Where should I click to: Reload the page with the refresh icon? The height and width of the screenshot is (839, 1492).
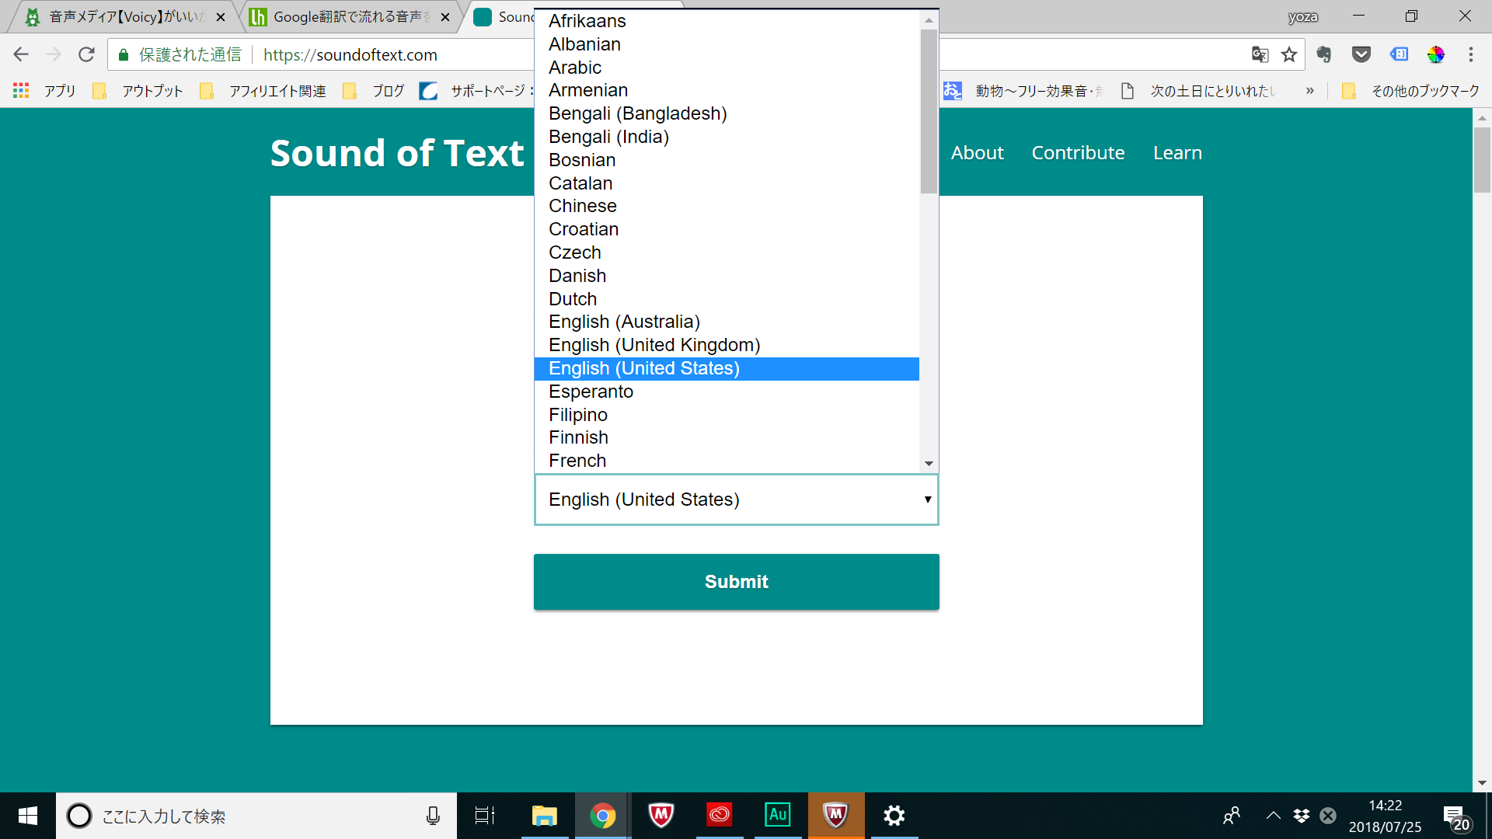click(x=86, y=54)
